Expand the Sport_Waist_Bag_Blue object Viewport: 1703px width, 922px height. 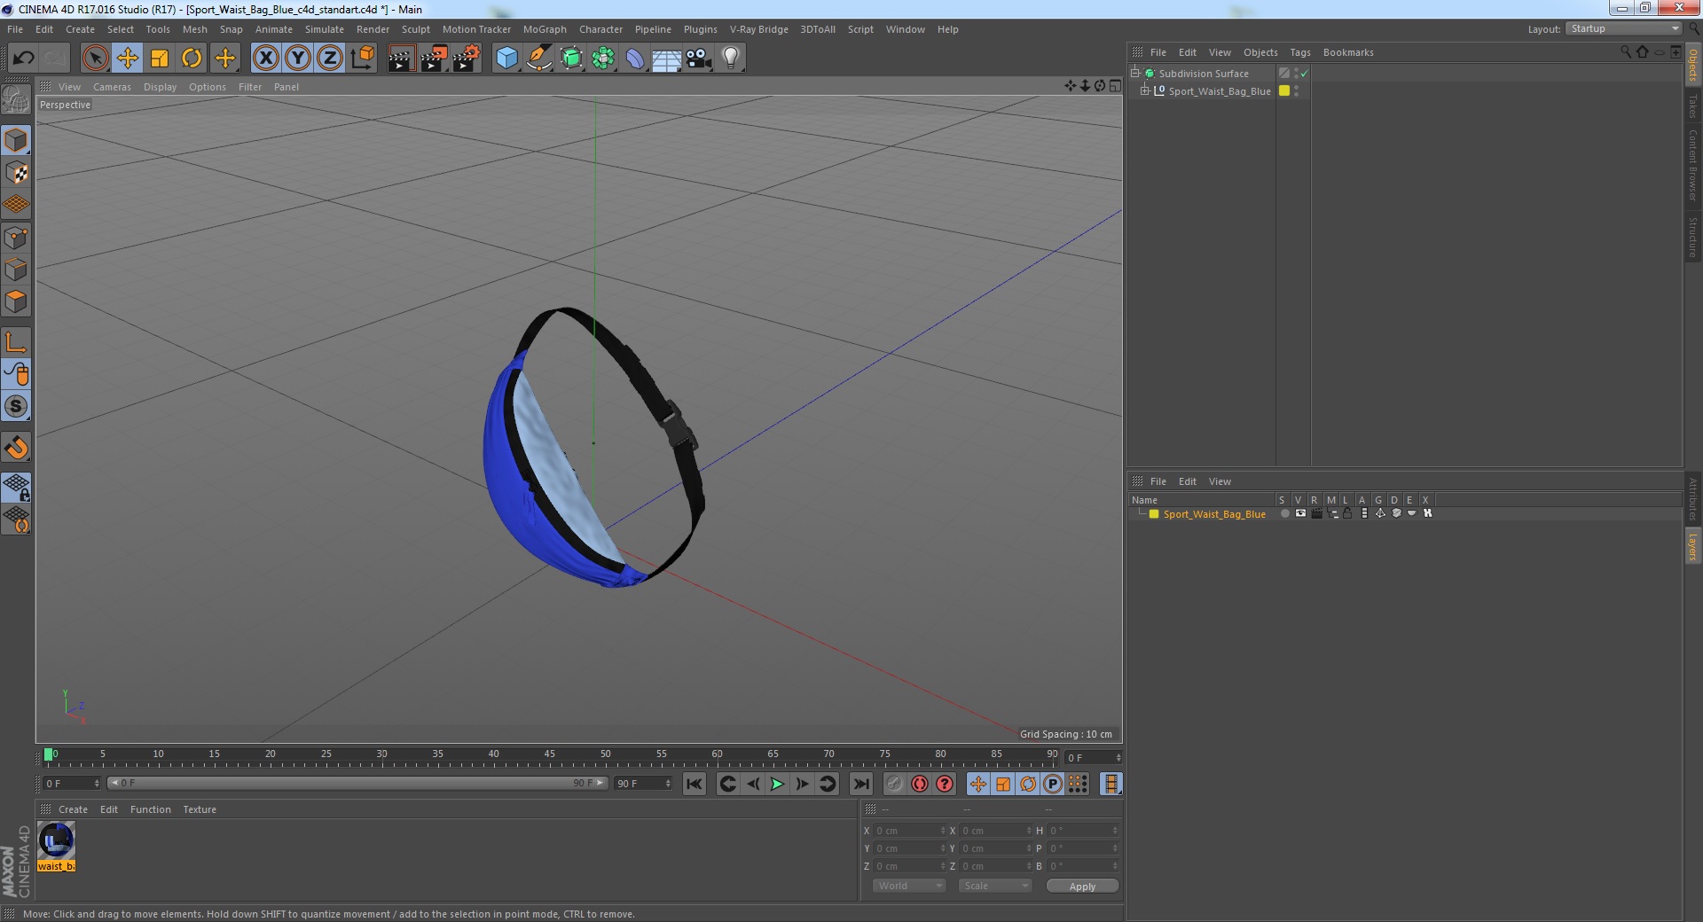click(1144, 90)
